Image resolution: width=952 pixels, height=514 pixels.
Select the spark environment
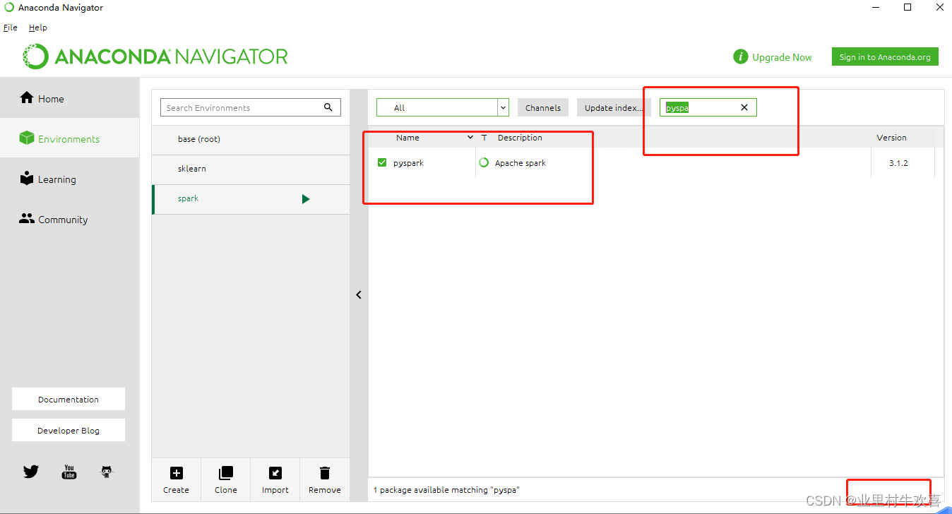click(251, 199)
